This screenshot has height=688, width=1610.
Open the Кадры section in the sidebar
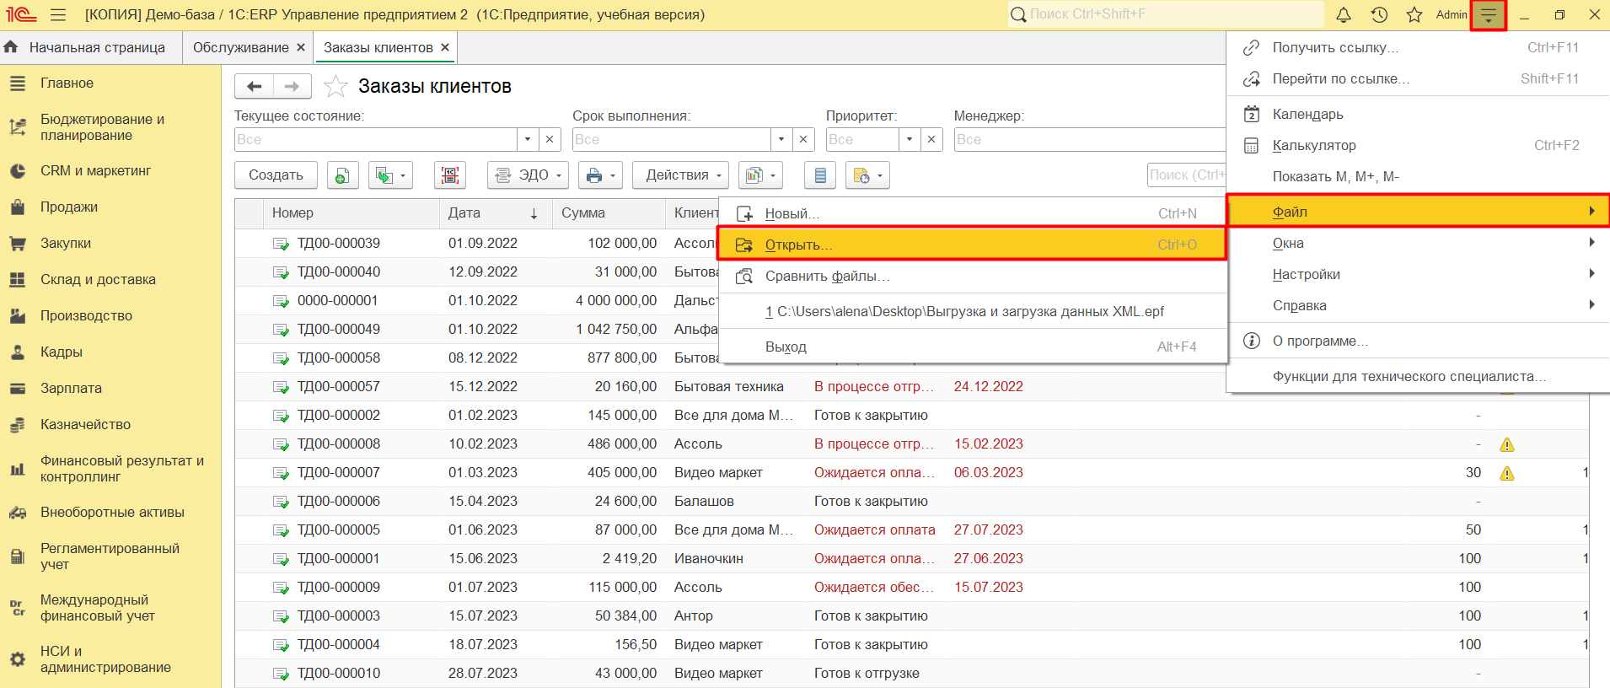(110, 352)
